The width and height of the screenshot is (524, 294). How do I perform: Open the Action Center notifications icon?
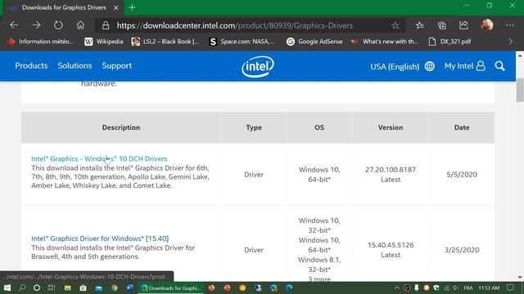(511, 287)
